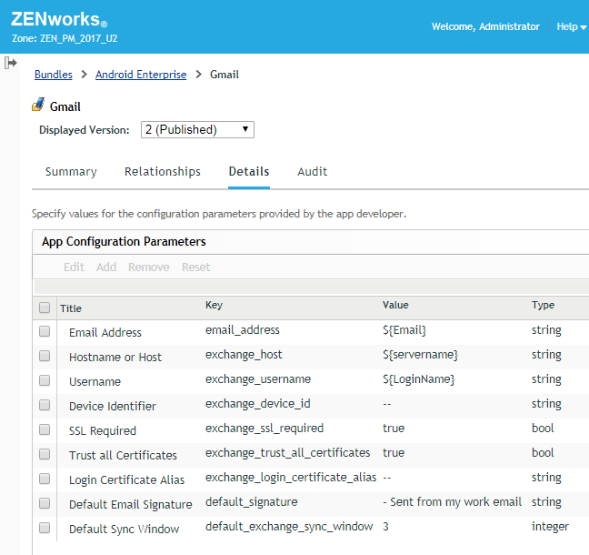
Task: Select the Details tab
Action: (249, 171)
